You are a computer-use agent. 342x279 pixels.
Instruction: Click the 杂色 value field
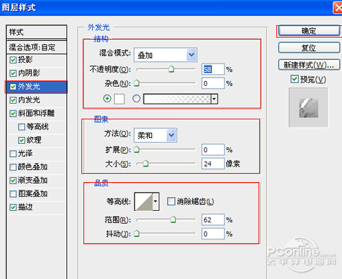(x=213, y=83)
